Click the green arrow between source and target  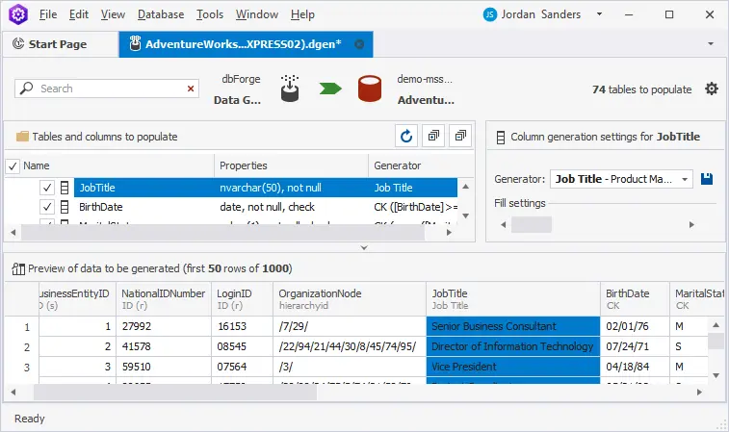330,89
